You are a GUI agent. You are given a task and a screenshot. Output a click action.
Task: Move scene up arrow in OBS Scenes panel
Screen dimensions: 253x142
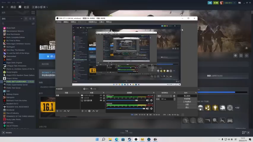click(x=65, y=111)
